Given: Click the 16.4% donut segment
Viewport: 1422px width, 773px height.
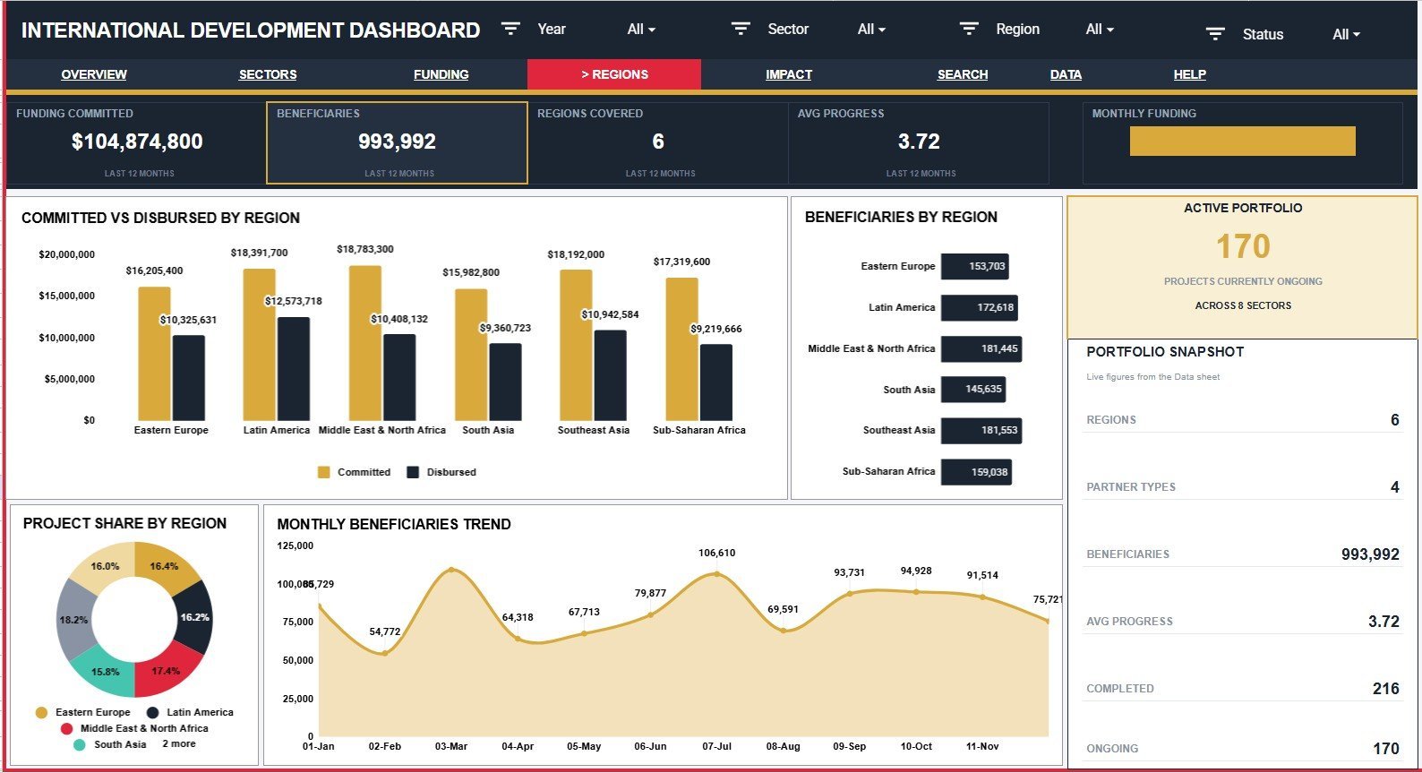Looking at the screenshot, I should click(166, 564).
